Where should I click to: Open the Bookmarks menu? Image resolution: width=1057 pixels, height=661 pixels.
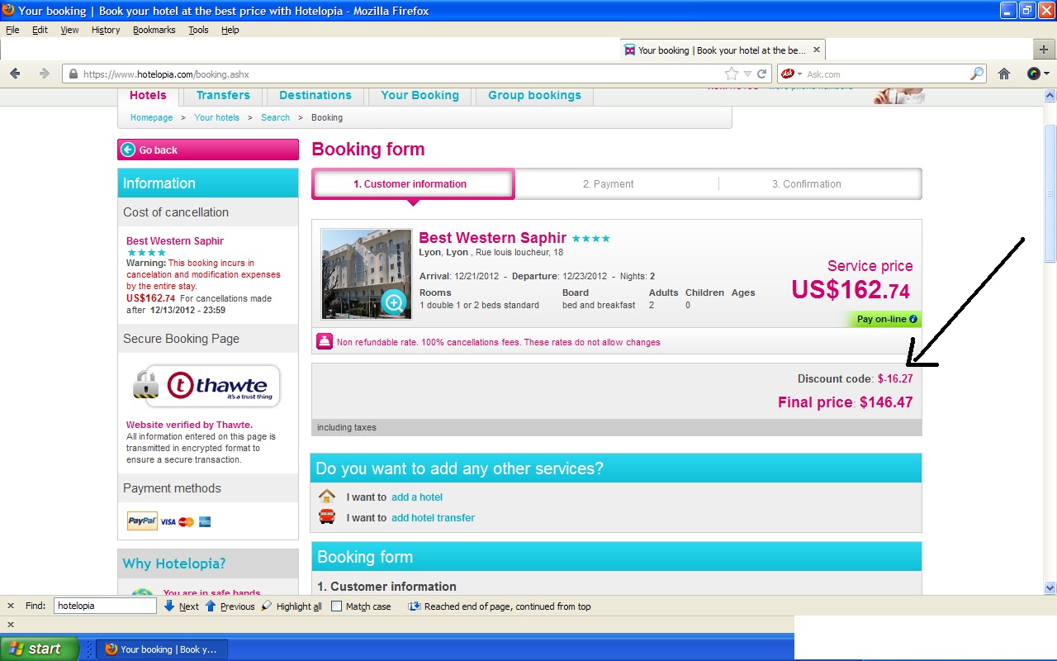pos(154,30)
